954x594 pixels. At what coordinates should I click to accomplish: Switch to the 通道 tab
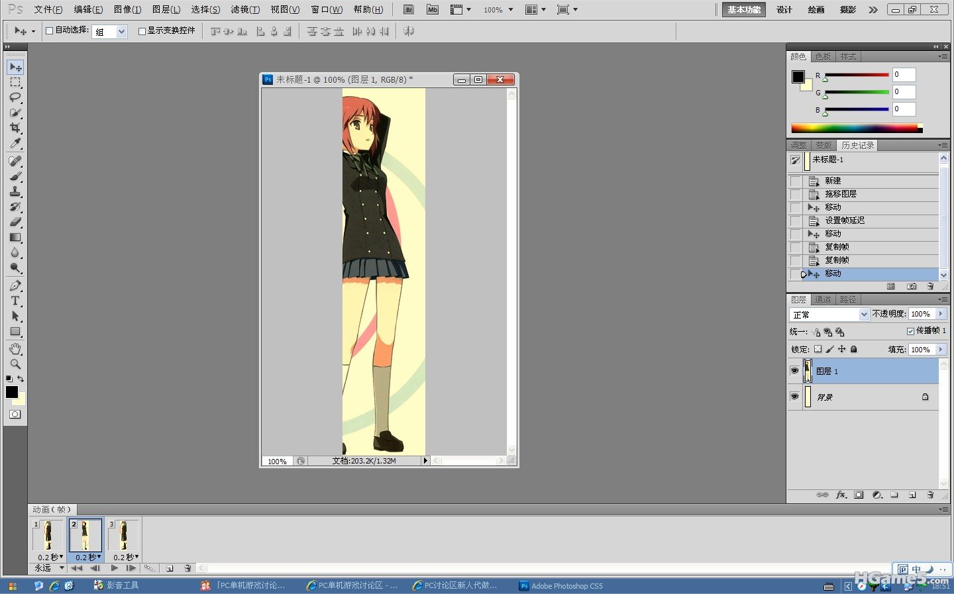tap(823, 300)
